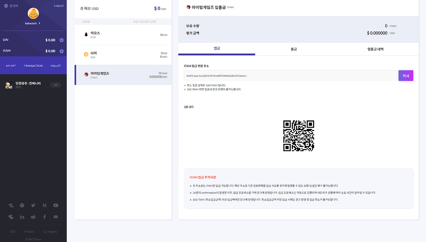Open the Facebook icon
Image resolution: width=426 pixels, height=242 pixels.
pos(44,217)
